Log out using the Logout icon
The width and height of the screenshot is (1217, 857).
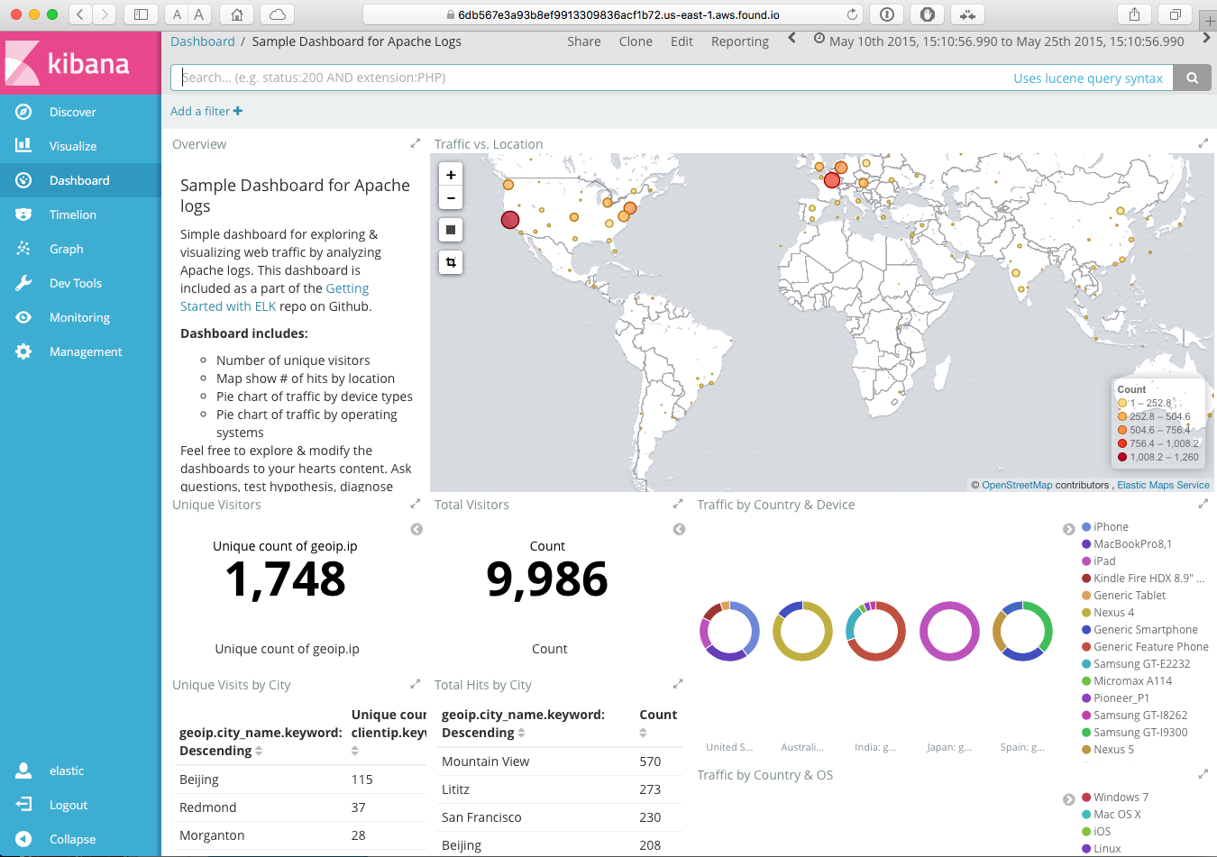pos(23,805)
